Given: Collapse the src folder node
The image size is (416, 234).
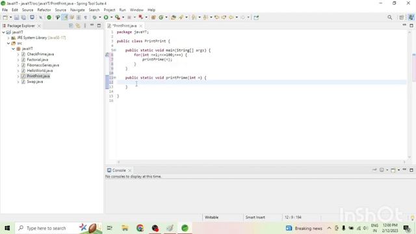Looking at the screenshot, I should coord(8,44).
